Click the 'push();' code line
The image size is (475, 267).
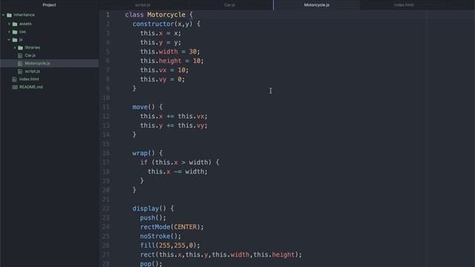(153, 218)
